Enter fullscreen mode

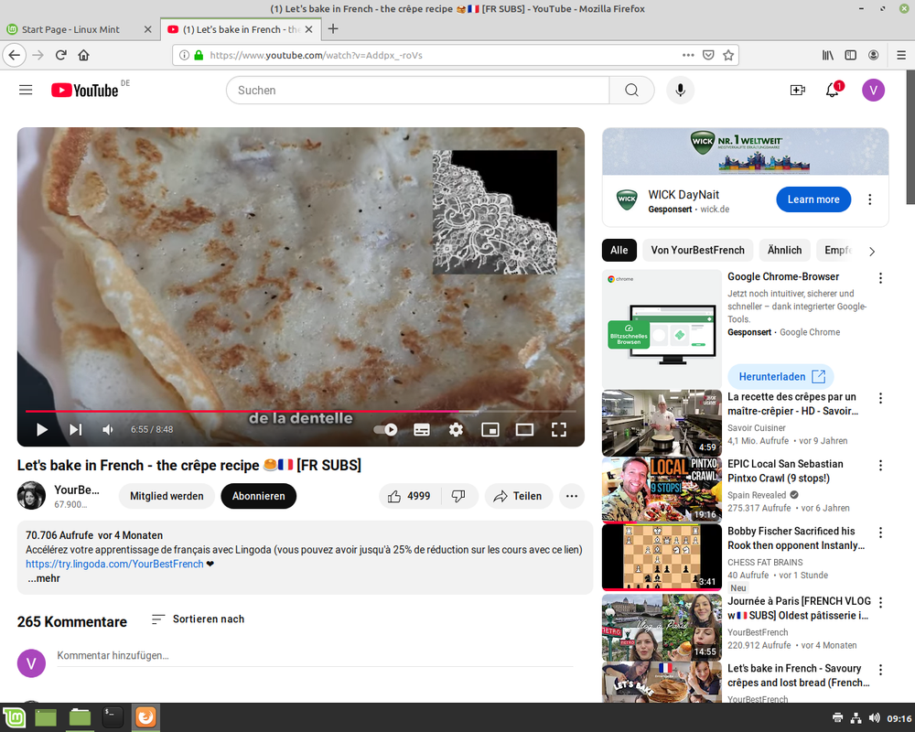[x=559, y=430]
